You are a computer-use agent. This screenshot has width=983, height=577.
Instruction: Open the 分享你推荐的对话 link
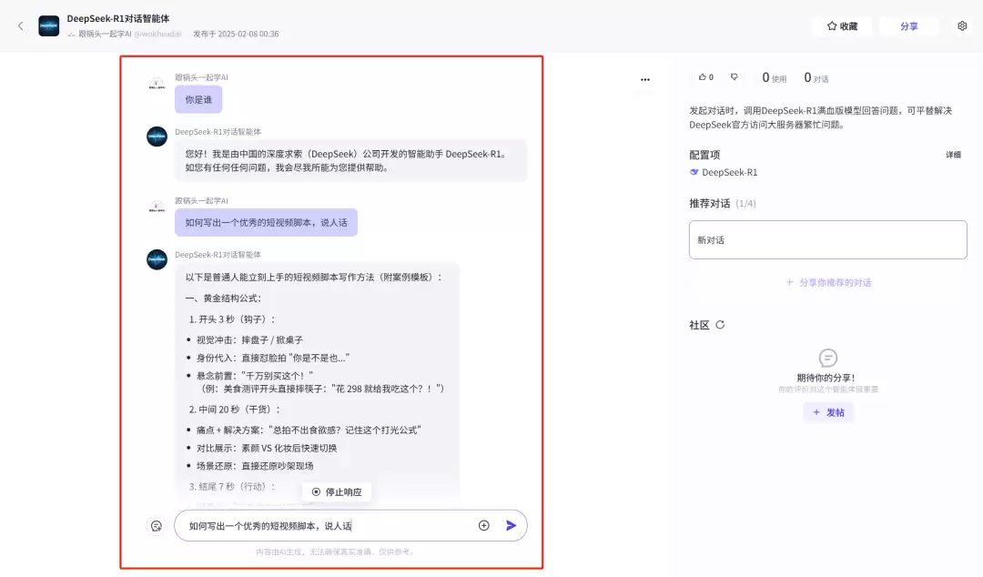pos(828,284)
